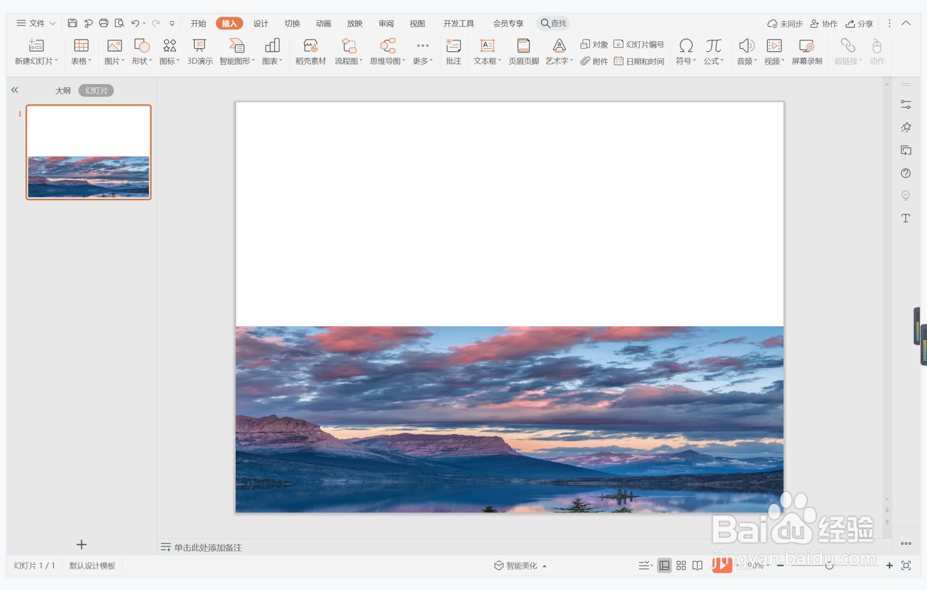Screen dimensions: 927x590
Task: Open the 文件 menu dropdown
Action: point(36,23)
